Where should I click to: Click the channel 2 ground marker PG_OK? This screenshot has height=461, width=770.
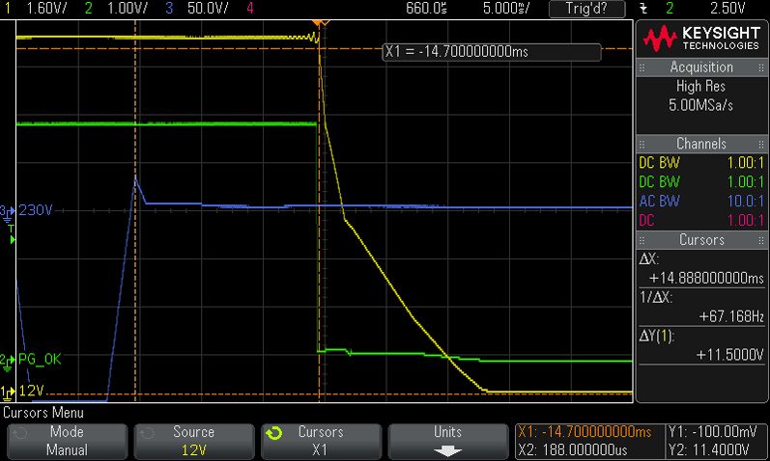click(31, 360)
